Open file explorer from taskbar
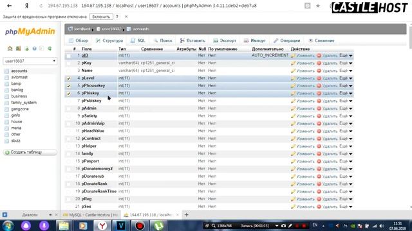412x231 pixels. click(x=64, y=225)
